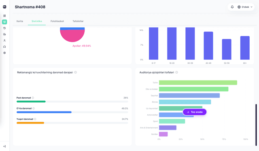The image size is (259, 151).
Task: Open the dashboard grid icon in sidebar
Action: tap(4, 16)
